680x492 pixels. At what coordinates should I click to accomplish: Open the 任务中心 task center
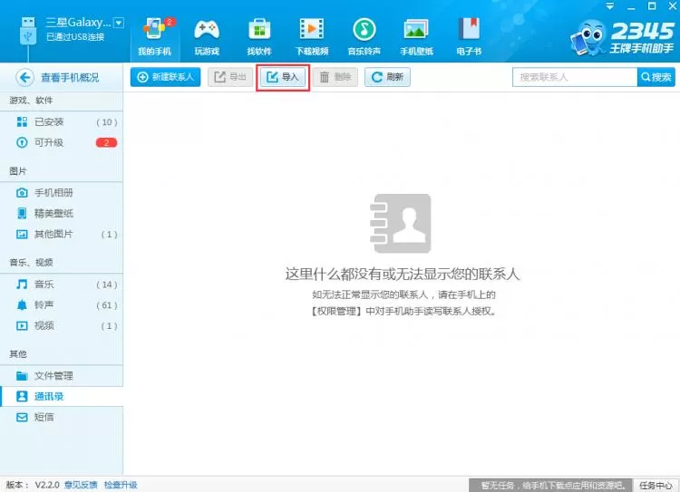pos(656,485)
